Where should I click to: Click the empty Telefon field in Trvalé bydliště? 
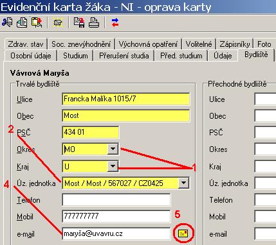[116, 199]
